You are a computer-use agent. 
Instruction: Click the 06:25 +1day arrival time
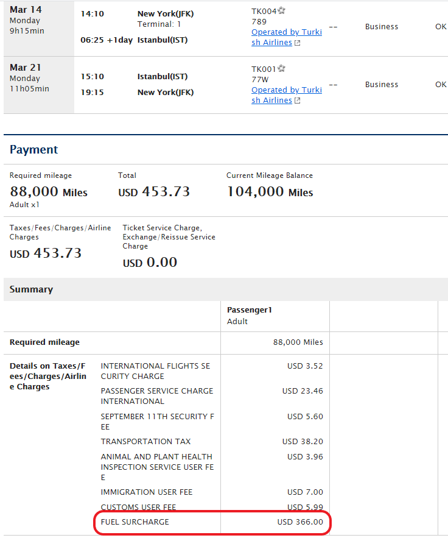point(107,40)
